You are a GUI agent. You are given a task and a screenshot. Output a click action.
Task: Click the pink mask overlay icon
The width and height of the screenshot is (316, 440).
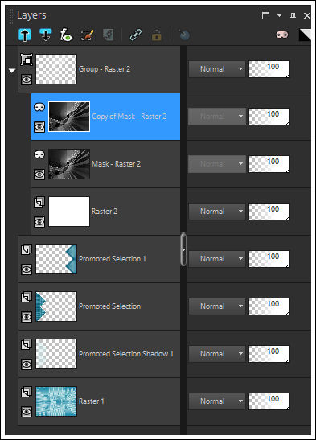coord(282,35)
